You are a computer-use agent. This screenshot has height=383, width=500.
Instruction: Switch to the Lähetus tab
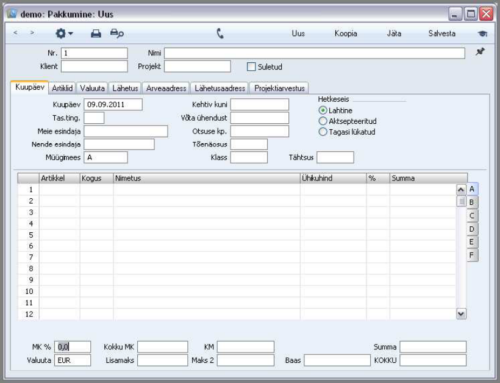point(126,88)
